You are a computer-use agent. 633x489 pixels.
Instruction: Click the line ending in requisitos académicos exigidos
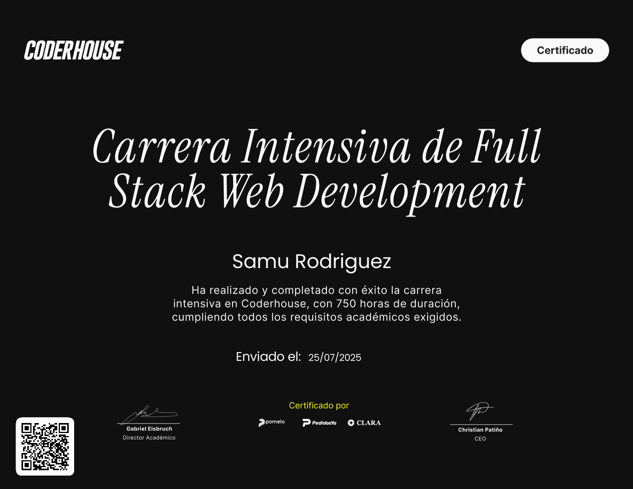[316, 317]
